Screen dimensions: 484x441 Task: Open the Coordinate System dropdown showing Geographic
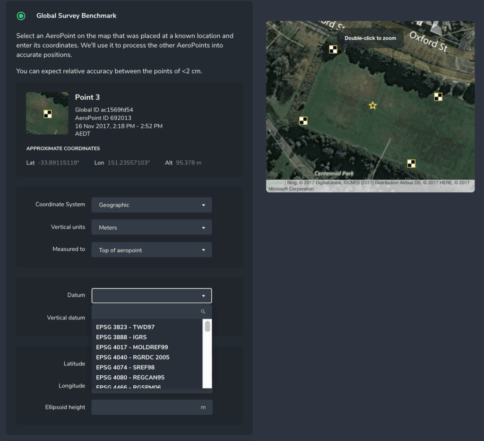(151, 205)
